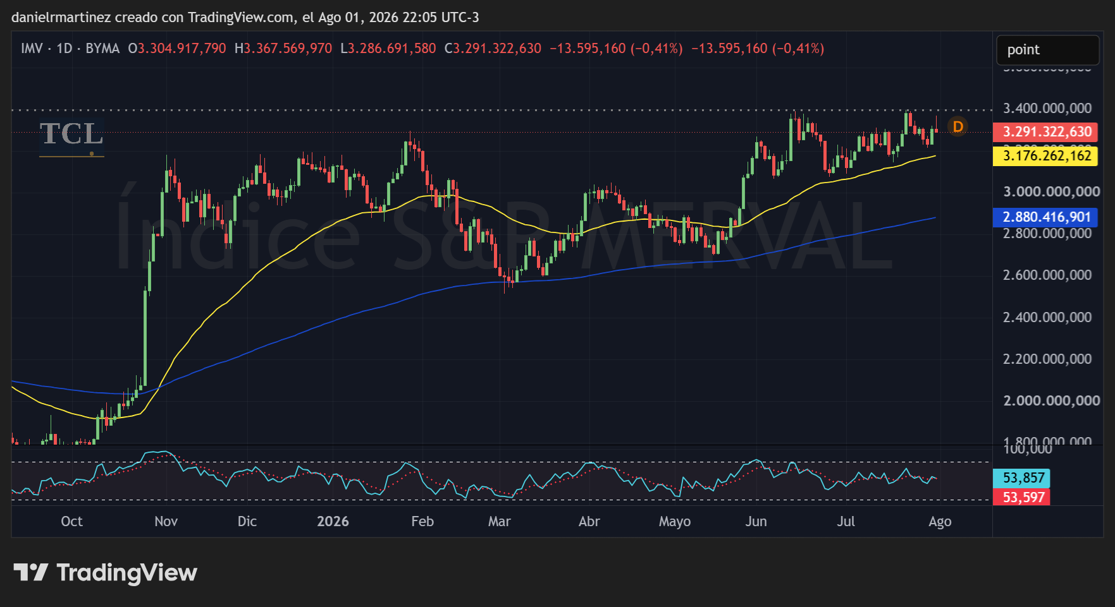1115x607 pixels.
Task: Click the Nov label on the time axis
Action: [166, 522]
